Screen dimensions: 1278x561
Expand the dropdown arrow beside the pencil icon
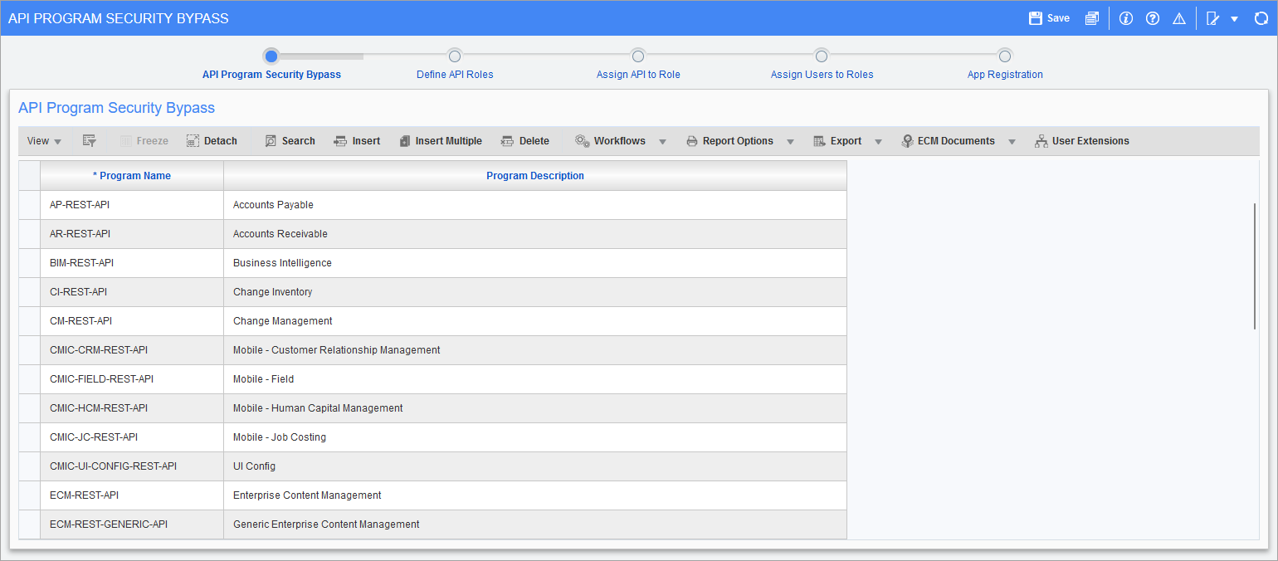pyautogui.click(x=1234, y=19)
